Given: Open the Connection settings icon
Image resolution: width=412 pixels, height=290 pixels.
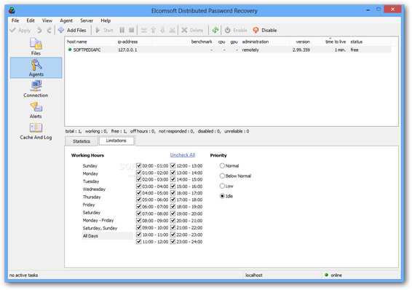Looking at the screenshot, I should click(36, 89).
